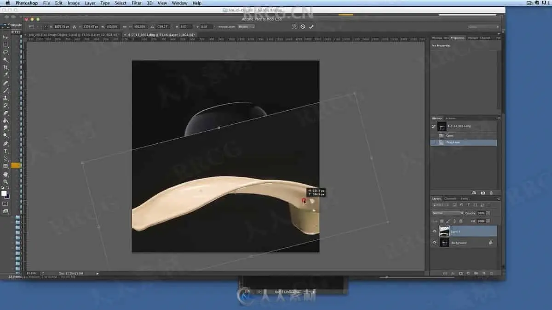Viewport: 552px width, 310px height.
Task: Hide the Background layer eye icon
Action: point(434,242)
